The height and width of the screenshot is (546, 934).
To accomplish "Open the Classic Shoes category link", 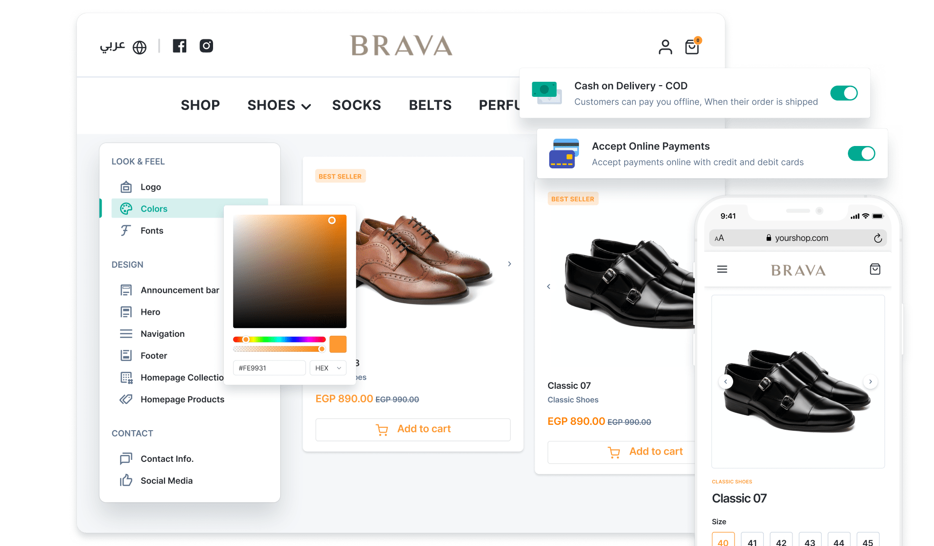I will coord(573,400).
